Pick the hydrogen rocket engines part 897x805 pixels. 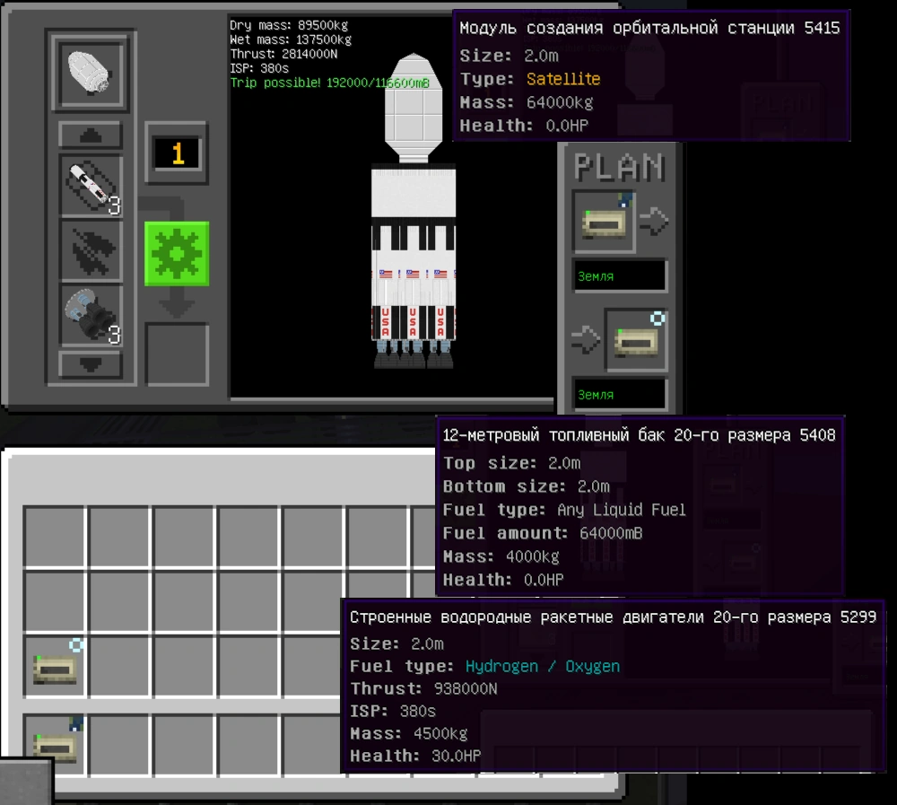91,316
